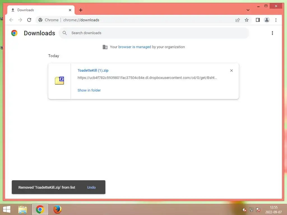This screenshot has width=287, height=215.
Task: Click the Chrome taskbar icon
Action: click(x=40, y=209)
